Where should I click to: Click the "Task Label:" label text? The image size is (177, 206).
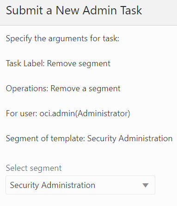[x=25, y=63]
